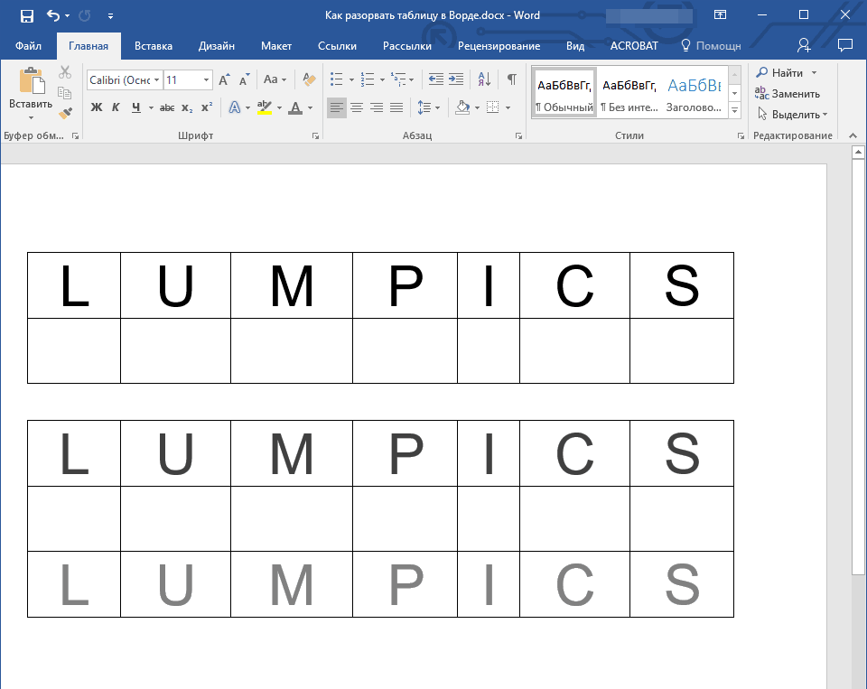Toggle italic formatting (К)
This screenshot has width=867, height=689.
pyautogui.click(x=116, y=107)
